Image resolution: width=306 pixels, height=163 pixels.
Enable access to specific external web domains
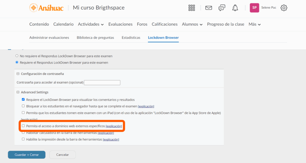click(x=23, y=126)
